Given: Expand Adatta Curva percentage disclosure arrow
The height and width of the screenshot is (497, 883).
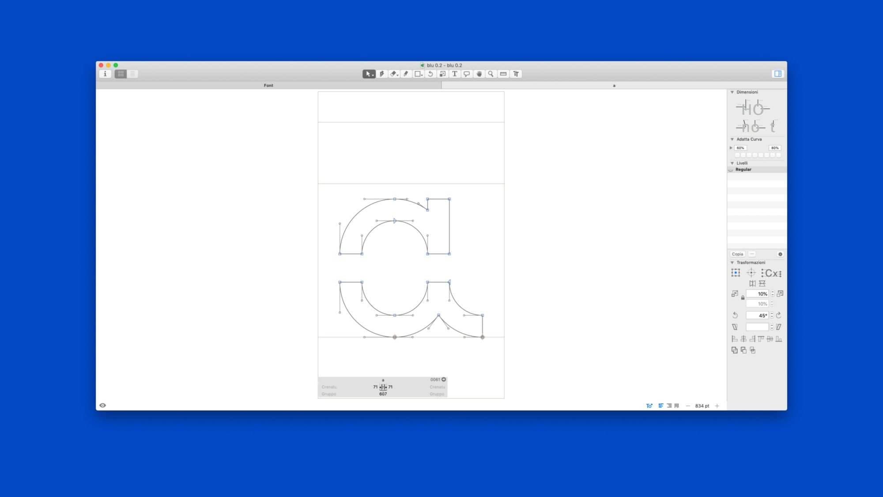Looking at the screenshot, I should point(731,148).
